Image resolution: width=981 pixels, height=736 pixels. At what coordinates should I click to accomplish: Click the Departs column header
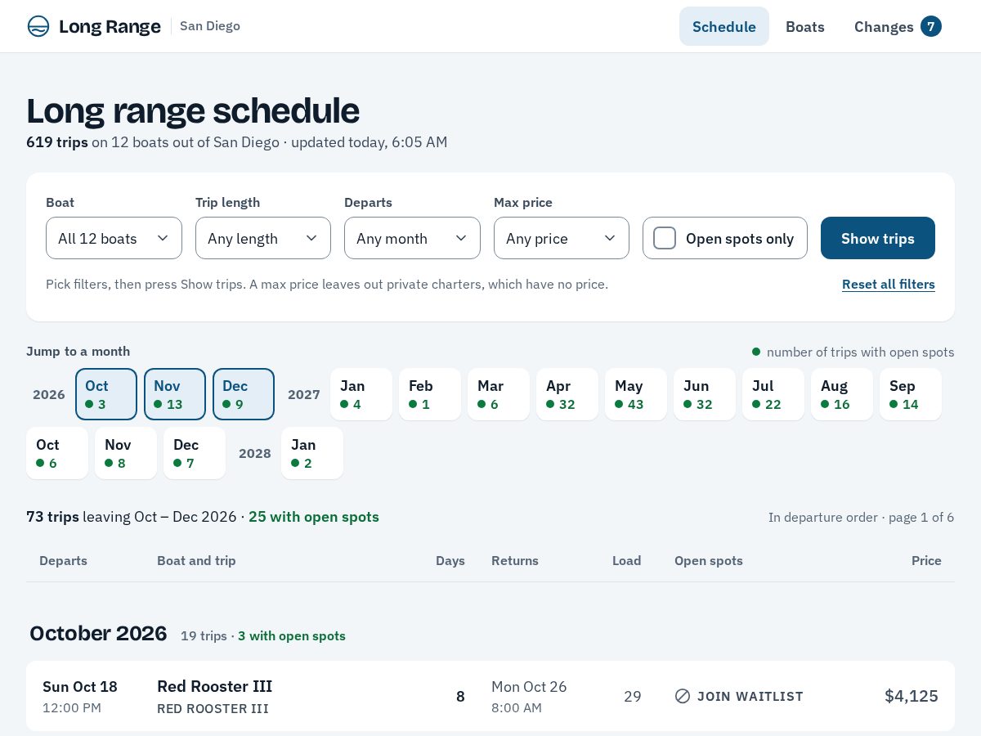[63, 561]
